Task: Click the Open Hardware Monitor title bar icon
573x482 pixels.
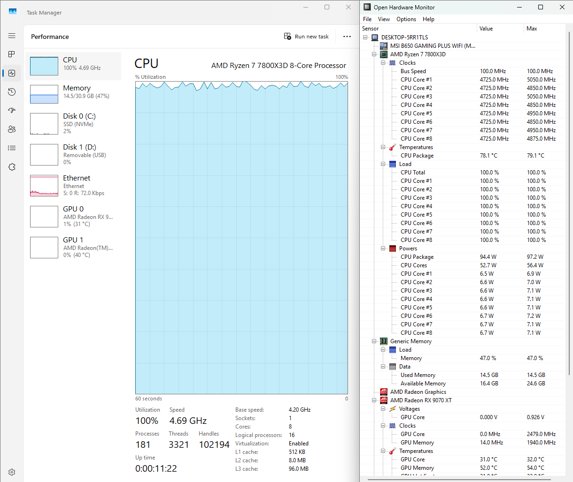Action: point(367,7)
